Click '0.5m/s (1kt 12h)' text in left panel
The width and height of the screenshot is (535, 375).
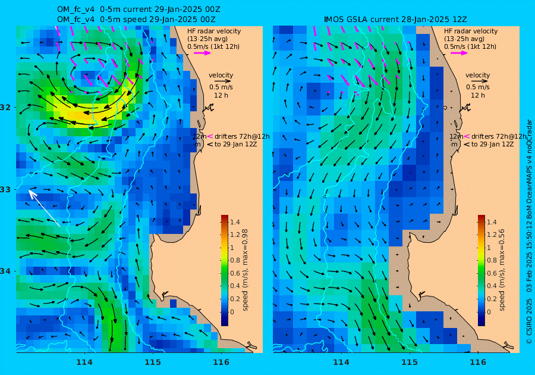(x=213, y=46)
